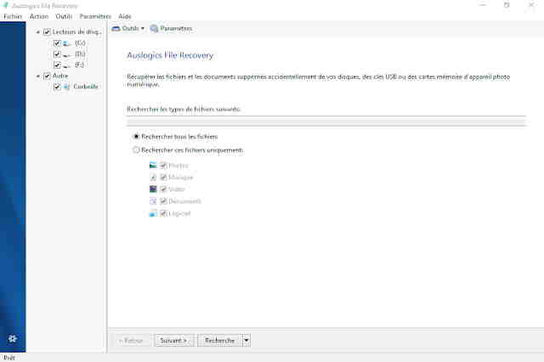
Task: Select the (F:) drive icon
Action: 67,65
